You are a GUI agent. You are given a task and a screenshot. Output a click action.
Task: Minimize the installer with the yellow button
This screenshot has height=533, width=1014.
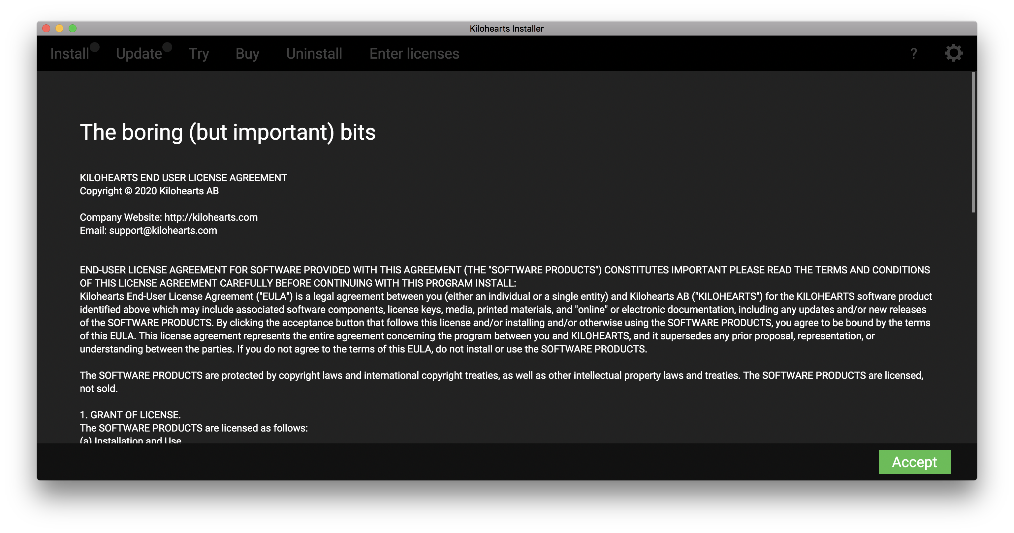coord(59,28)
